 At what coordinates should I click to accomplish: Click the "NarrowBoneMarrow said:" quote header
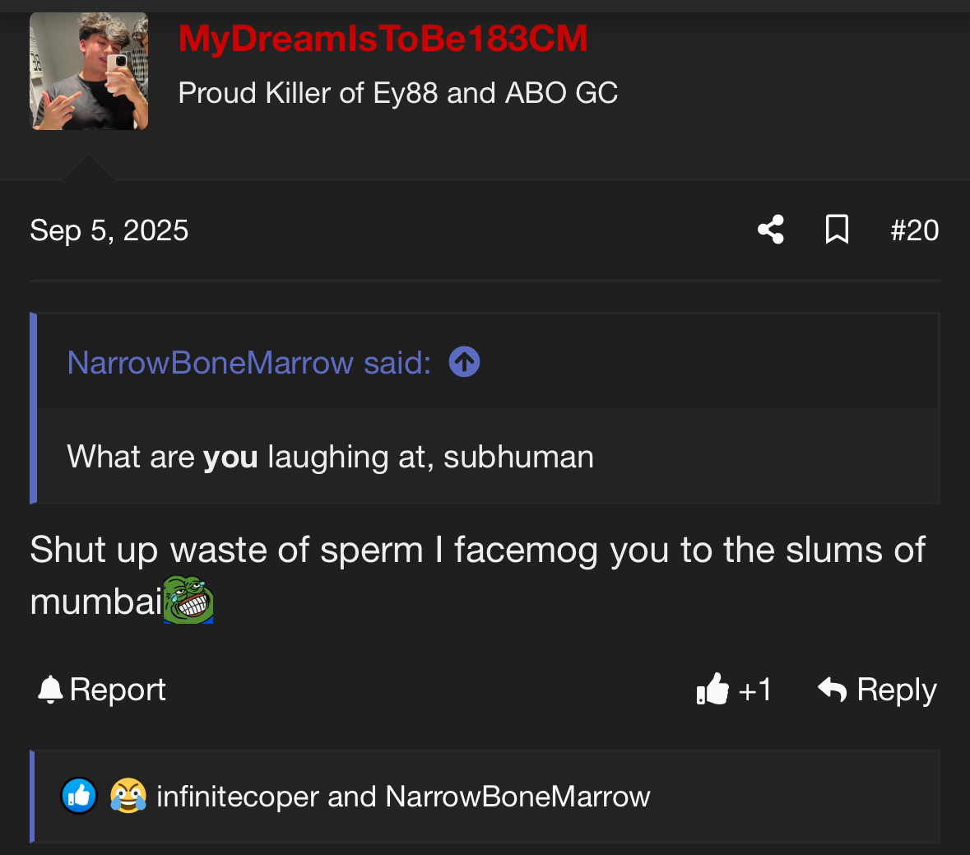[x=248, y=363]
